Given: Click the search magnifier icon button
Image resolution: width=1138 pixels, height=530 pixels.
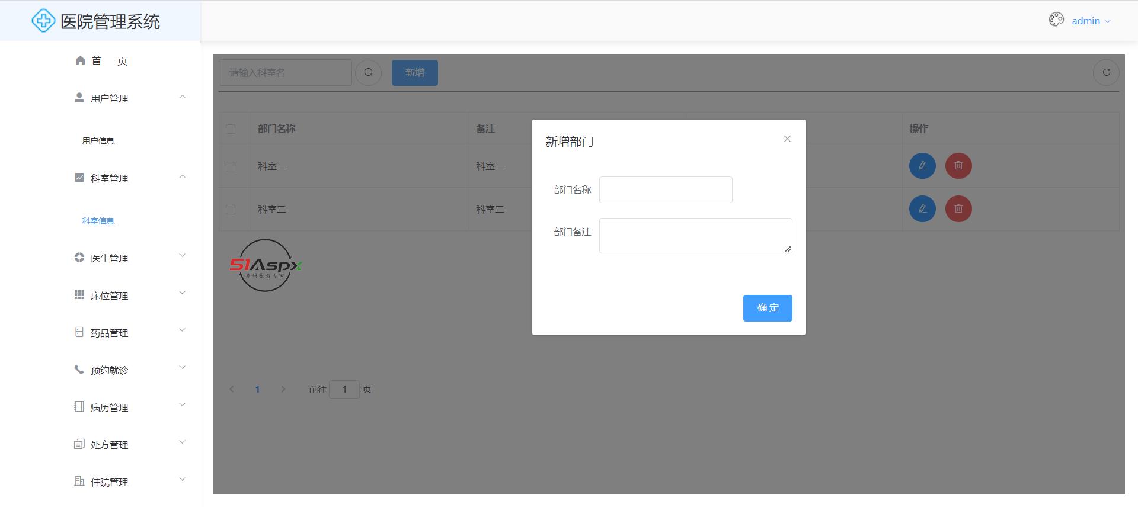Looking at the screenshot, I should point(368,73).
